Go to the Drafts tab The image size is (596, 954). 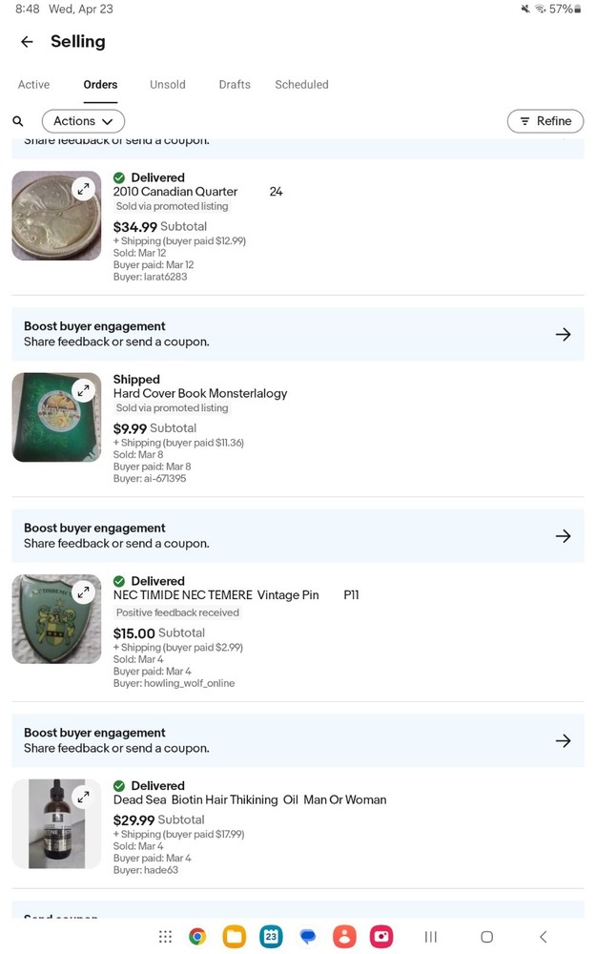[x=235, y=85]
